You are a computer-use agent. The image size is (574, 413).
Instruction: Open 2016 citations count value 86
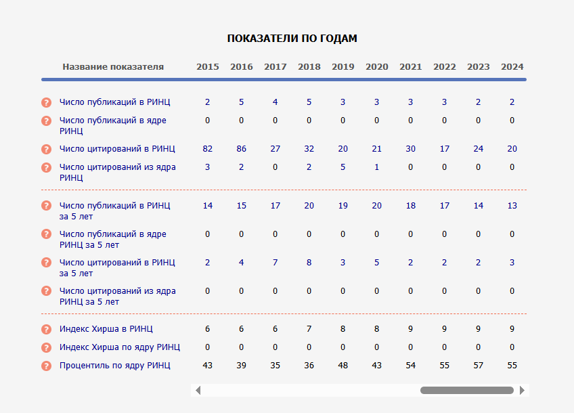pos(241,149)
